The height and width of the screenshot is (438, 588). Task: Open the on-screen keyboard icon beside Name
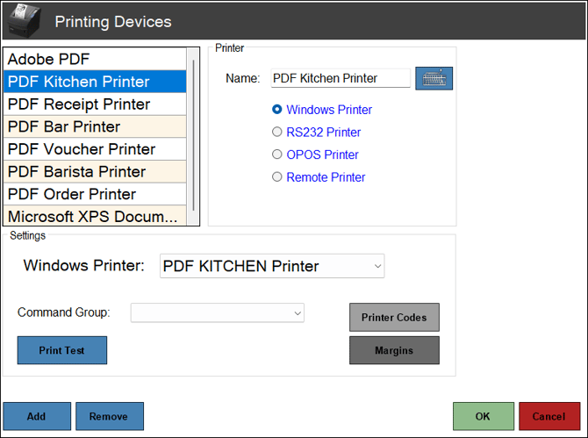coord(434,78)
